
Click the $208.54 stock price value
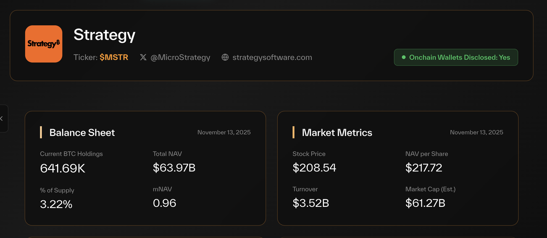[x=314, y=168]
